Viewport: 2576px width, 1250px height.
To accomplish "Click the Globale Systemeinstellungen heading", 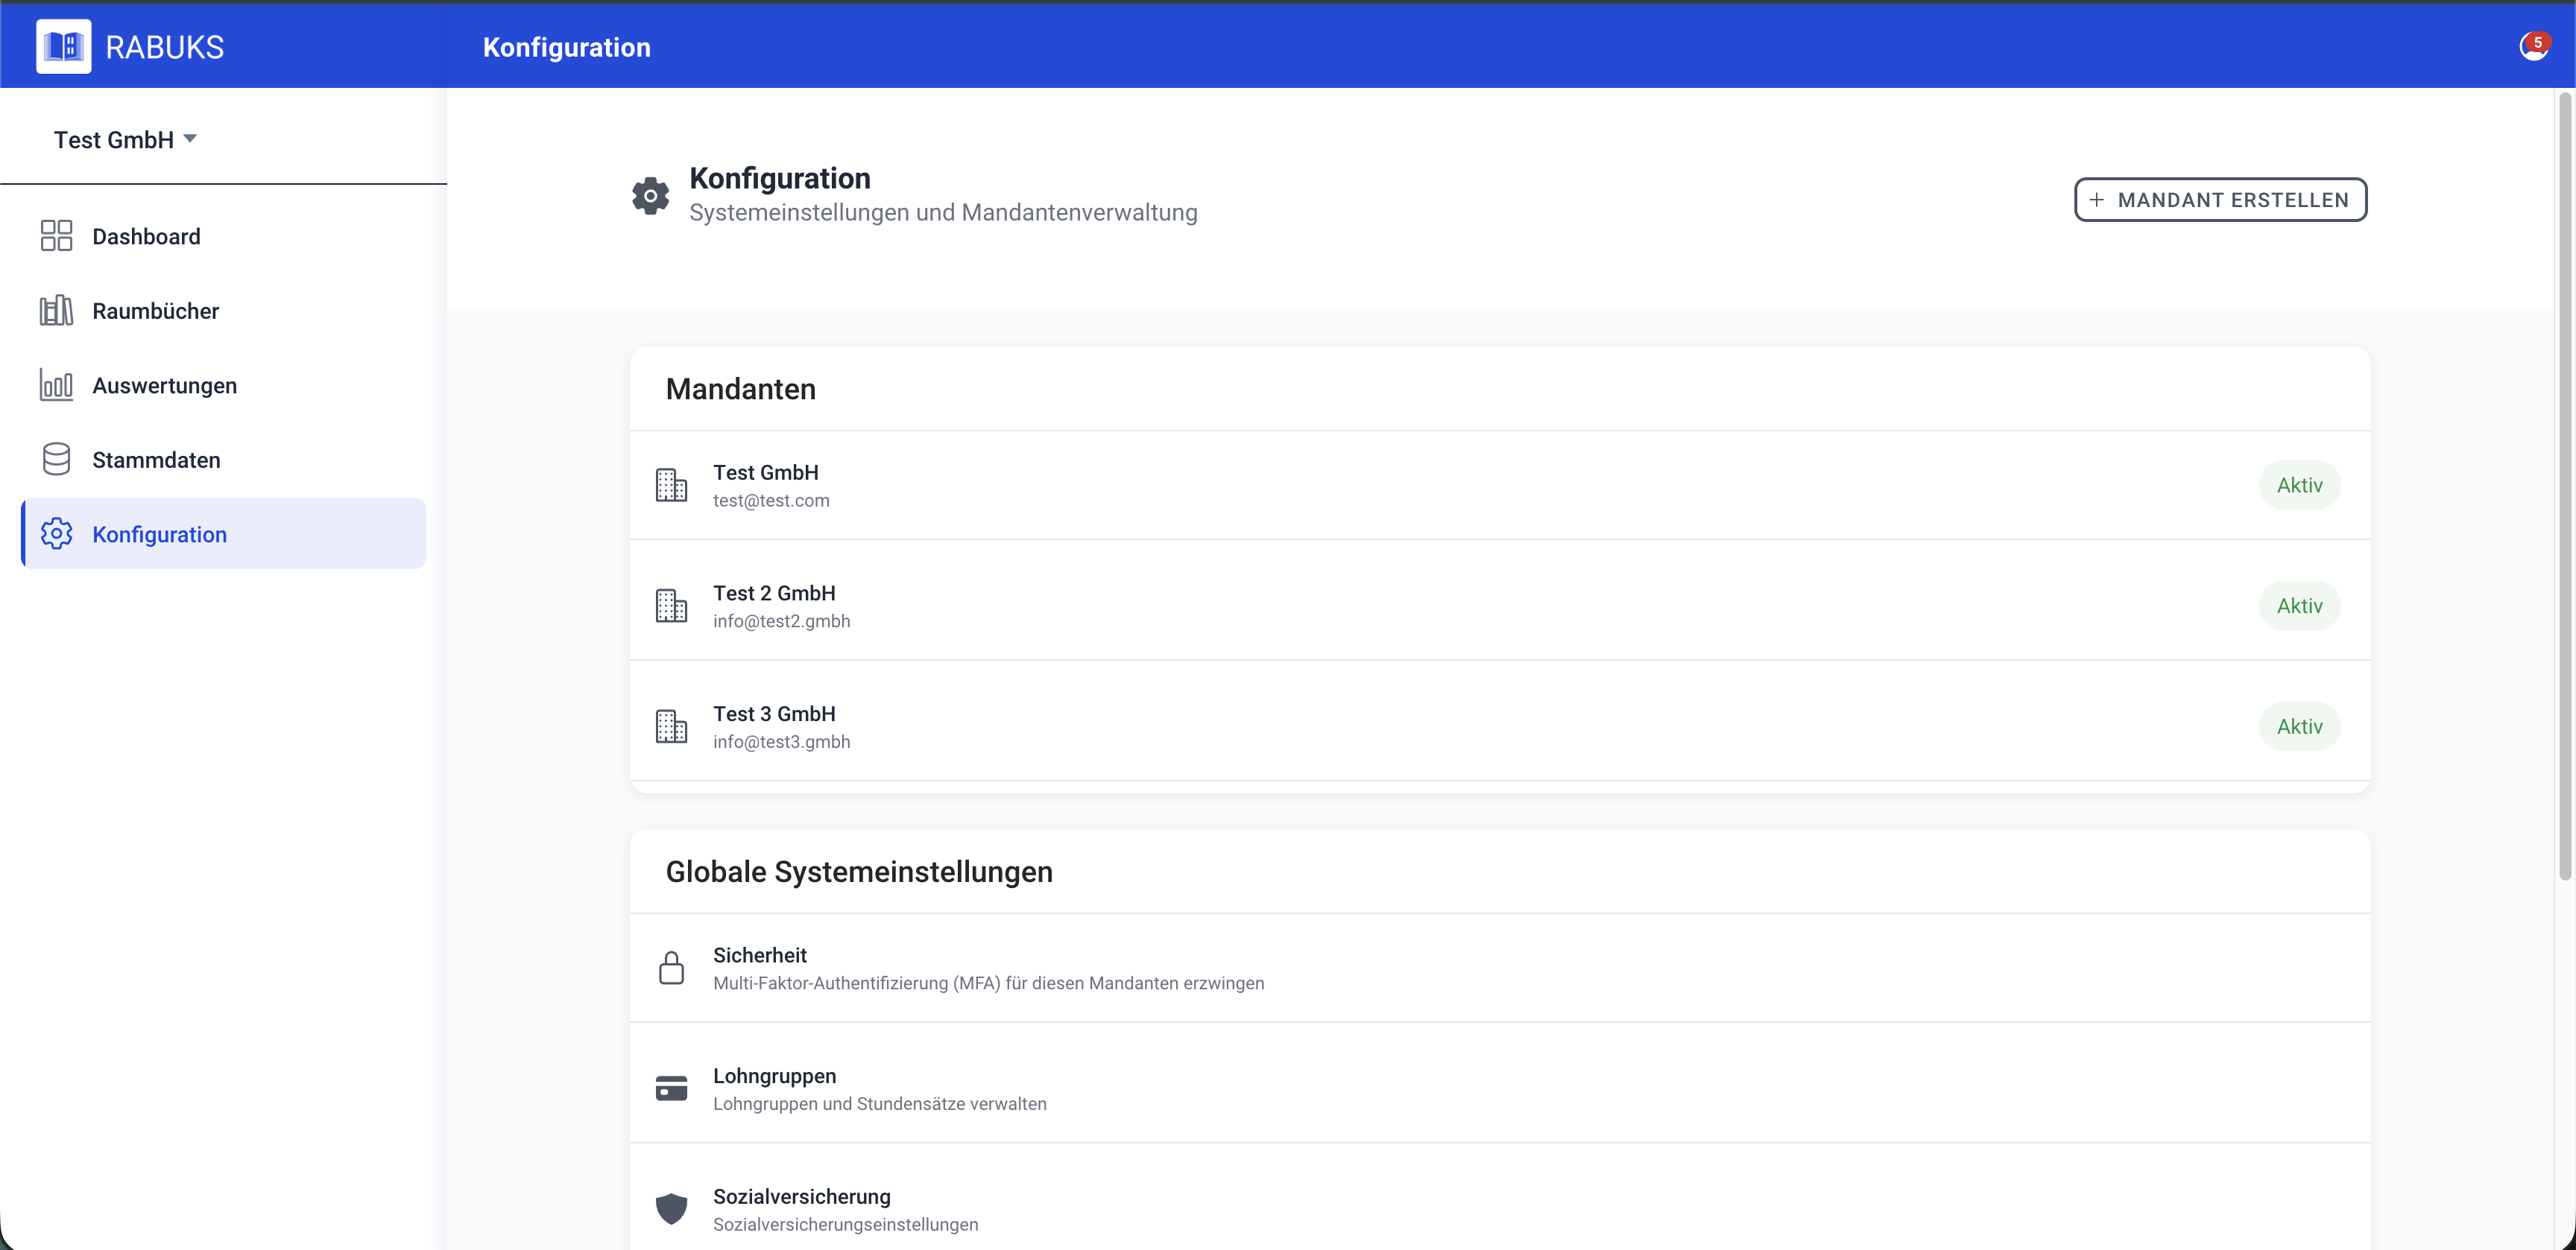I will (x=859, y=872).
